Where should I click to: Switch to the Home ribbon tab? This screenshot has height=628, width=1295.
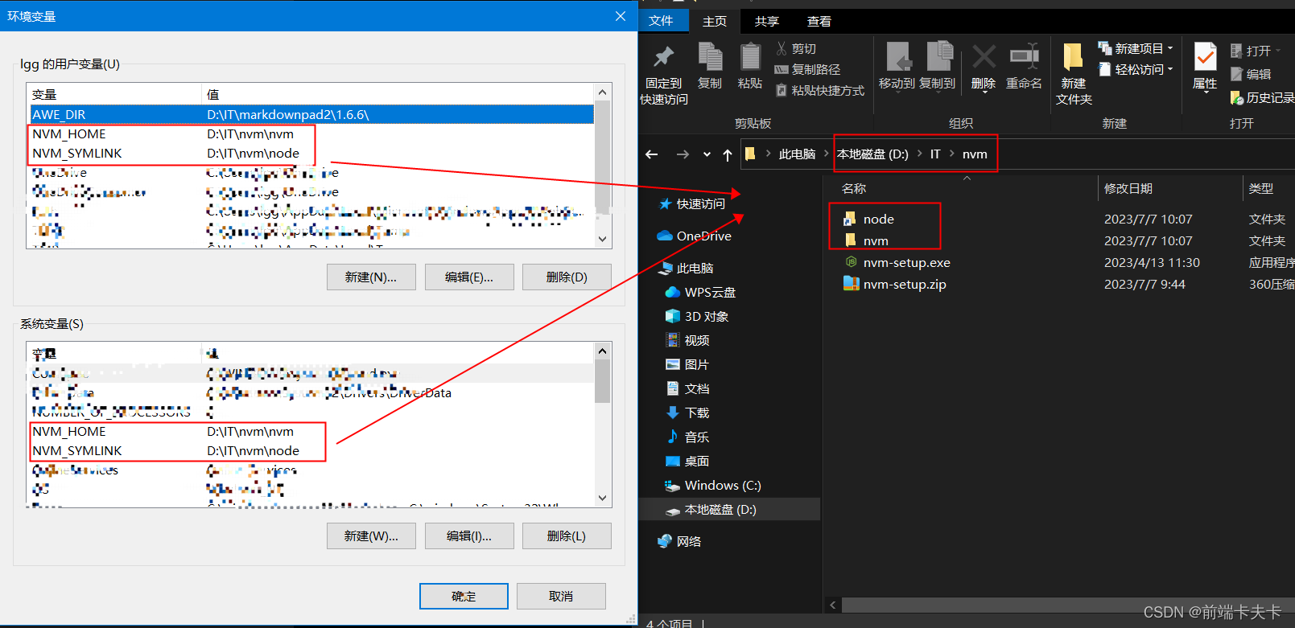pos(714,21)
